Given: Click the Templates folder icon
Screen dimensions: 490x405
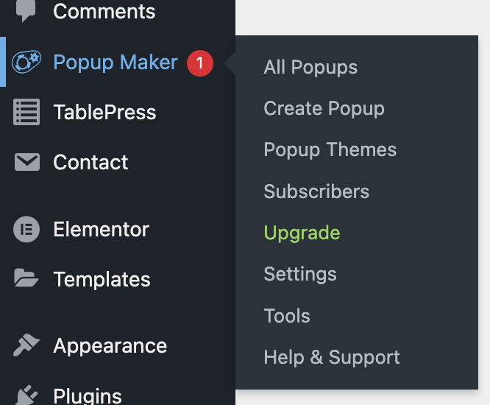Looking at the screenshot, I should (x=26, y=278).
